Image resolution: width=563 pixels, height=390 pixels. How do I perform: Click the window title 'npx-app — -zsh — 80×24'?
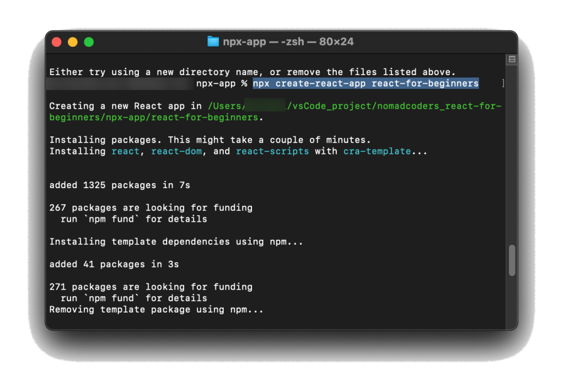[288, 41]
